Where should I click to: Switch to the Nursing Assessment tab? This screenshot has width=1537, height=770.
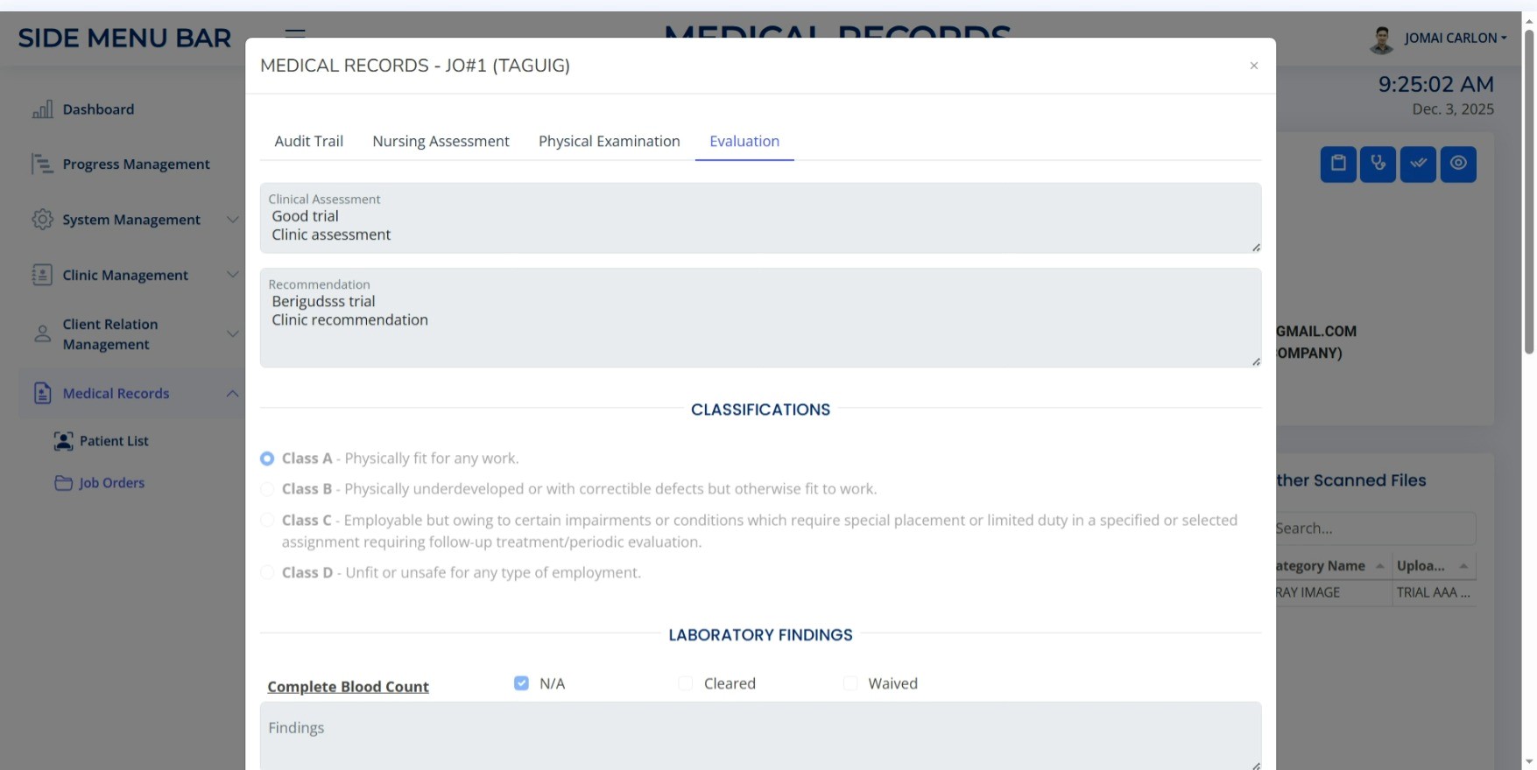[x=441, y=141]
